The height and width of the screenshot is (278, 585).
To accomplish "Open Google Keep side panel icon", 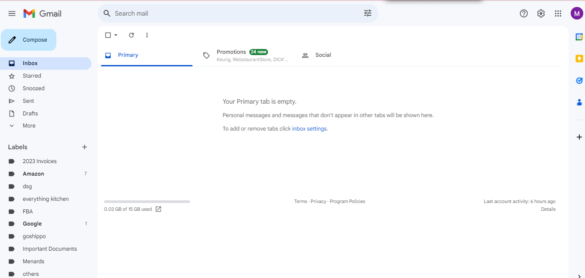I will [579, 59].
